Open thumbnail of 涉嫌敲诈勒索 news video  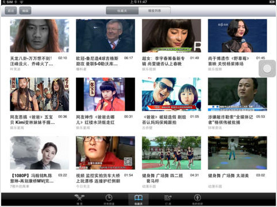[x=238, y=94]
